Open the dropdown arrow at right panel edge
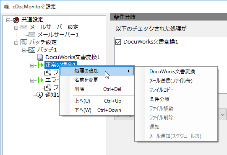227x155 pixels. pyautogui.click(x=223, y=115)
